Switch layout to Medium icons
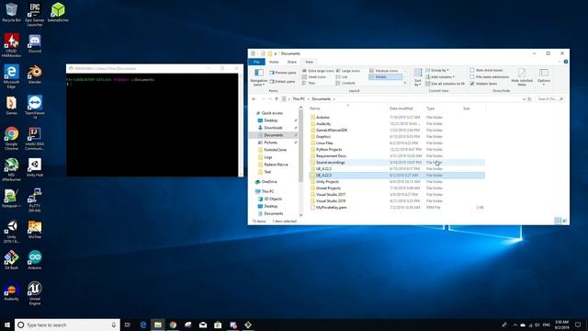This screenshot has height=331, width=588. pos(384,71)
